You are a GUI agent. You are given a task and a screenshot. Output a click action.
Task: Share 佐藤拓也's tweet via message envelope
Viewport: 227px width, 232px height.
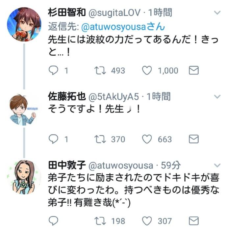click(x=193, y=139)
